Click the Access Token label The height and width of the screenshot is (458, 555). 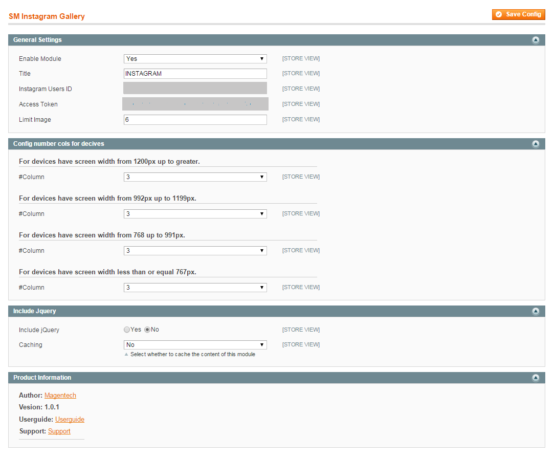pyautogui.click(x=38, y=104)
